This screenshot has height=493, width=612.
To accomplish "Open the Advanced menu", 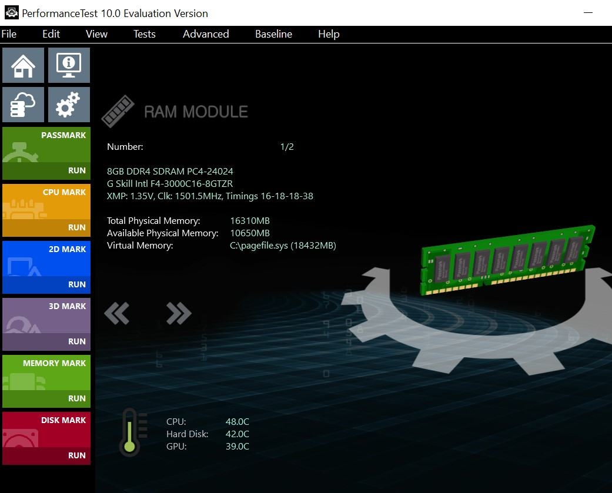I will (206, 34).
